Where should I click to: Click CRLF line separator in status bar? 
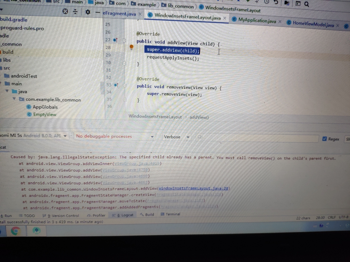coord(332,217)
